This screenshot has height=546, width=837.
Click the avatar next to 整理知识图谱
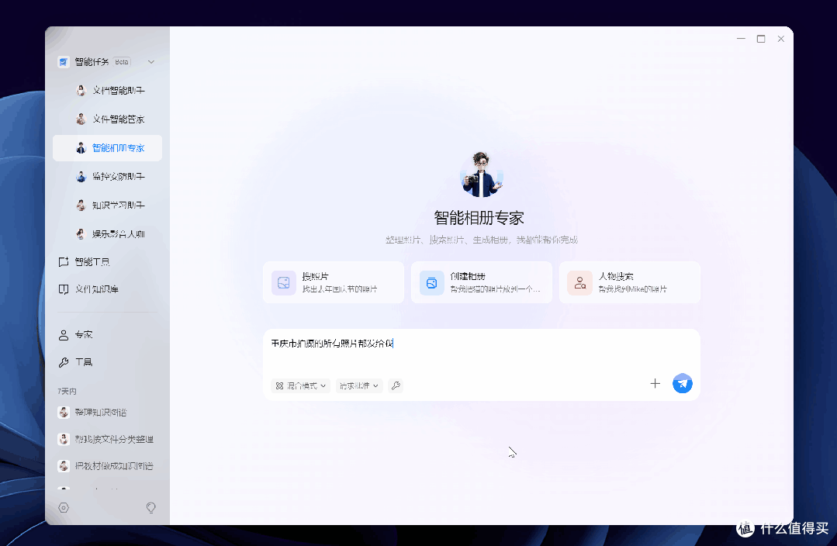pyautogui.click(x=64, y=412)
